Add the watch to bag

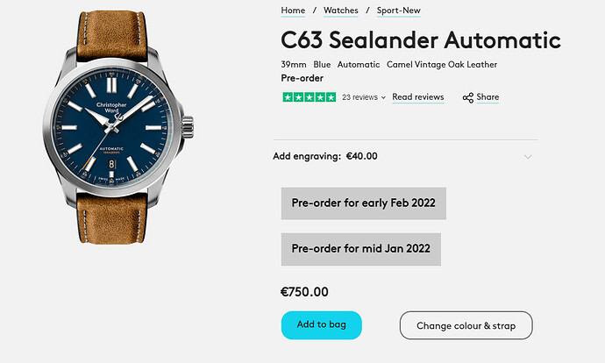point(322,324)
